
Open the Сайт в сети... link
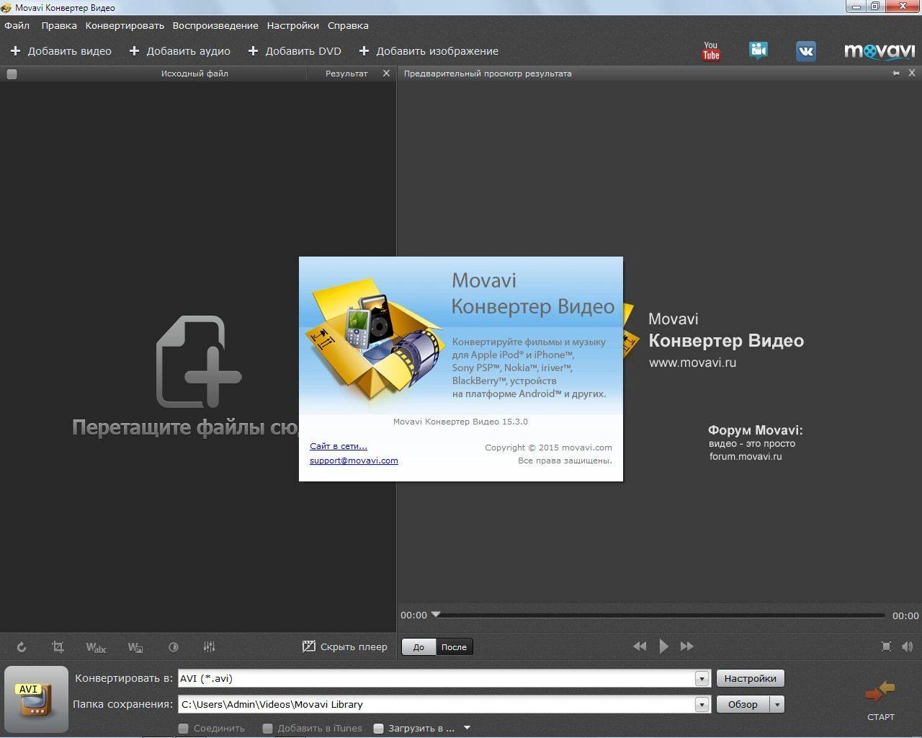(x=339, y=446)
